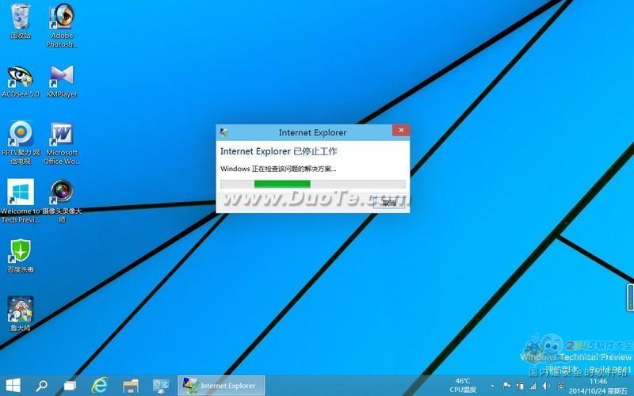
Task: Activate the Internet Explorer error taskbar button
Action: click(x=222, y=386)
